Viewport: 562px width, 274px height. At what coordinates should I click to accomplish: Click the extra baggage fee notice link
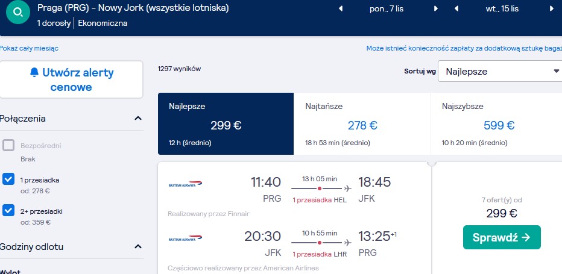coord(464,48)
